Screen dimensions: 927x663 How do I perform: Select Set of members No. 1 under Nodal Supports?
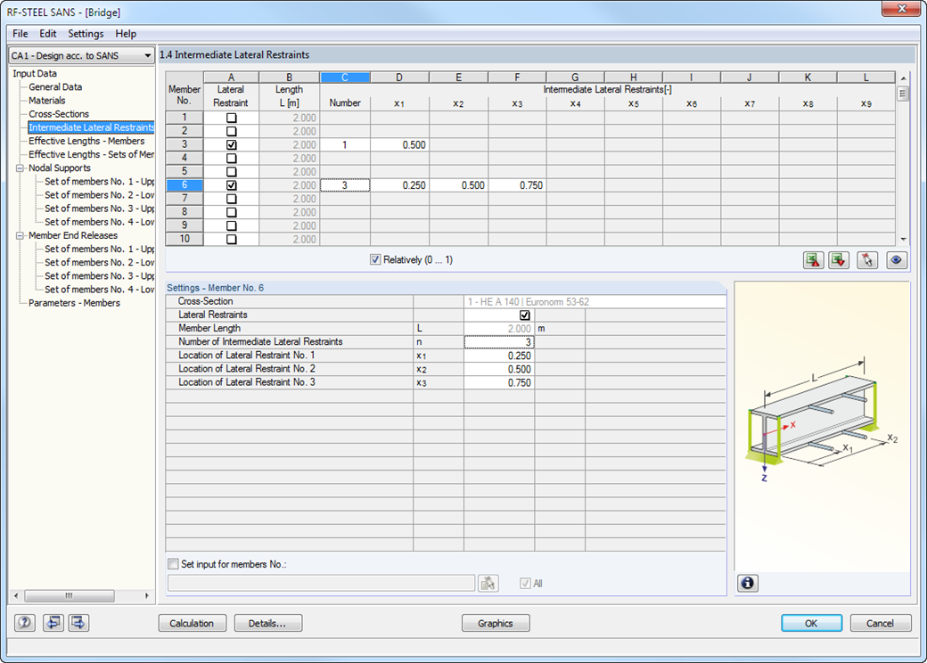point(99,182)
